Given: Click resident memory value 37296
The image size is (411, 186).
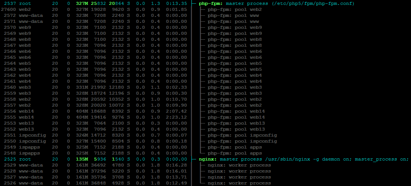Looking at the screenshot, I should tap(98, 171).
